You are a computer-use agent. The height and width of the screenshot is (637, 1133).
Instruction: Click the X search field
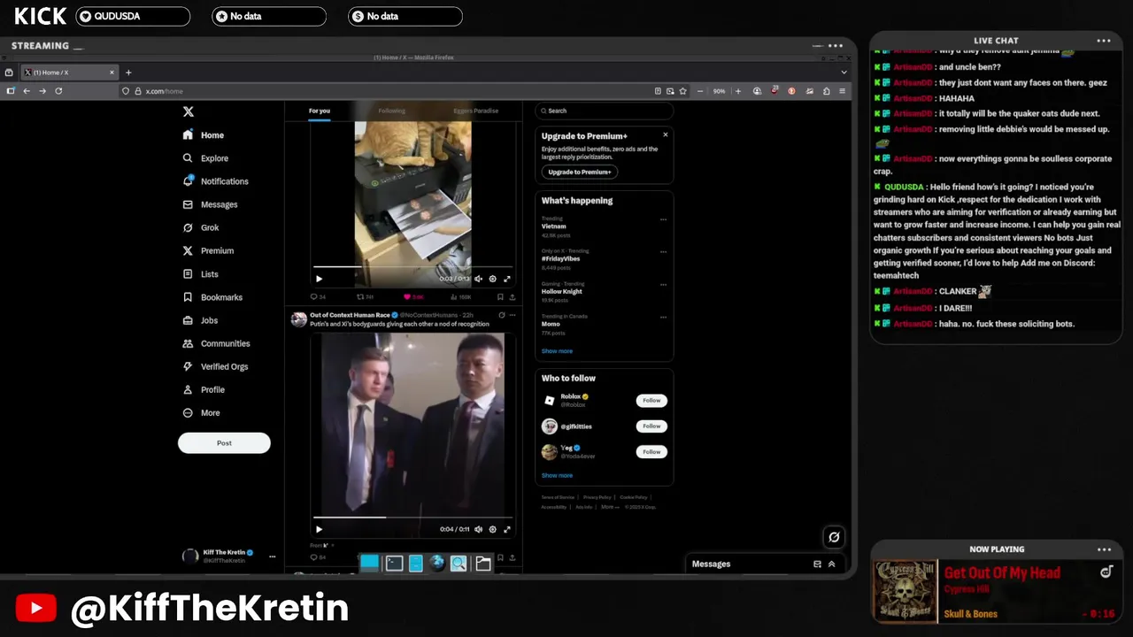click(605, 111)
